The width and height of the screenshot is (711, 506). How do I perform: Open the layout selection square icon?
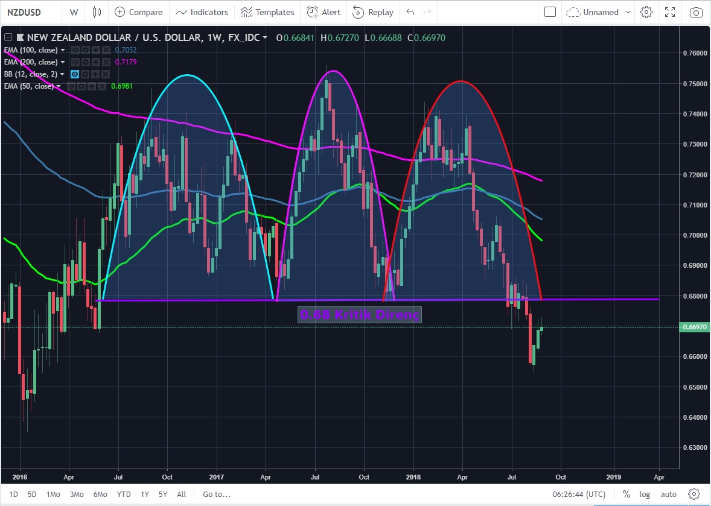pyautogui.click(x=550, y=12)
